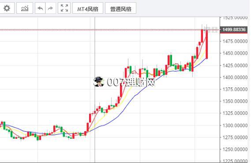This screenshot has width=251, height=163.
Task: Open the indicators chart icon
Action: point(25,8)
